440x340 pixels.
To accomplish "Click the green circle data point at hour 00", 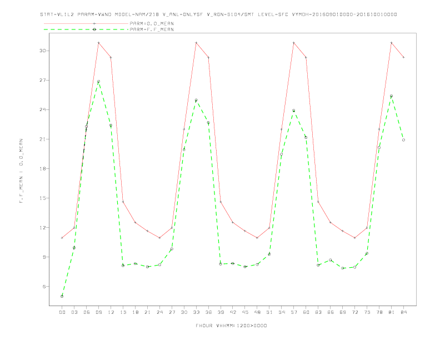I will click(x=62, y=296).
